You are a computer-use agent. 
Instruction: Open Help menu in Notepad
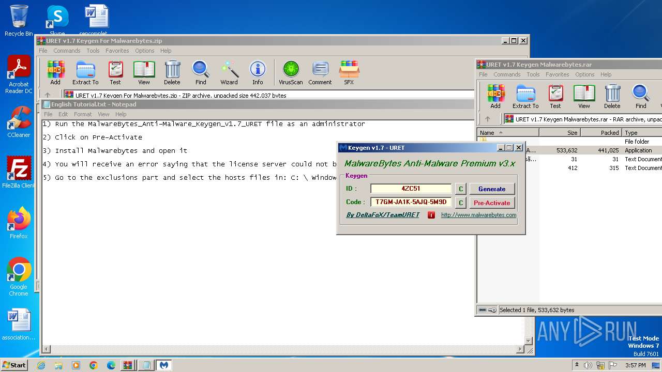click(121, 114)
